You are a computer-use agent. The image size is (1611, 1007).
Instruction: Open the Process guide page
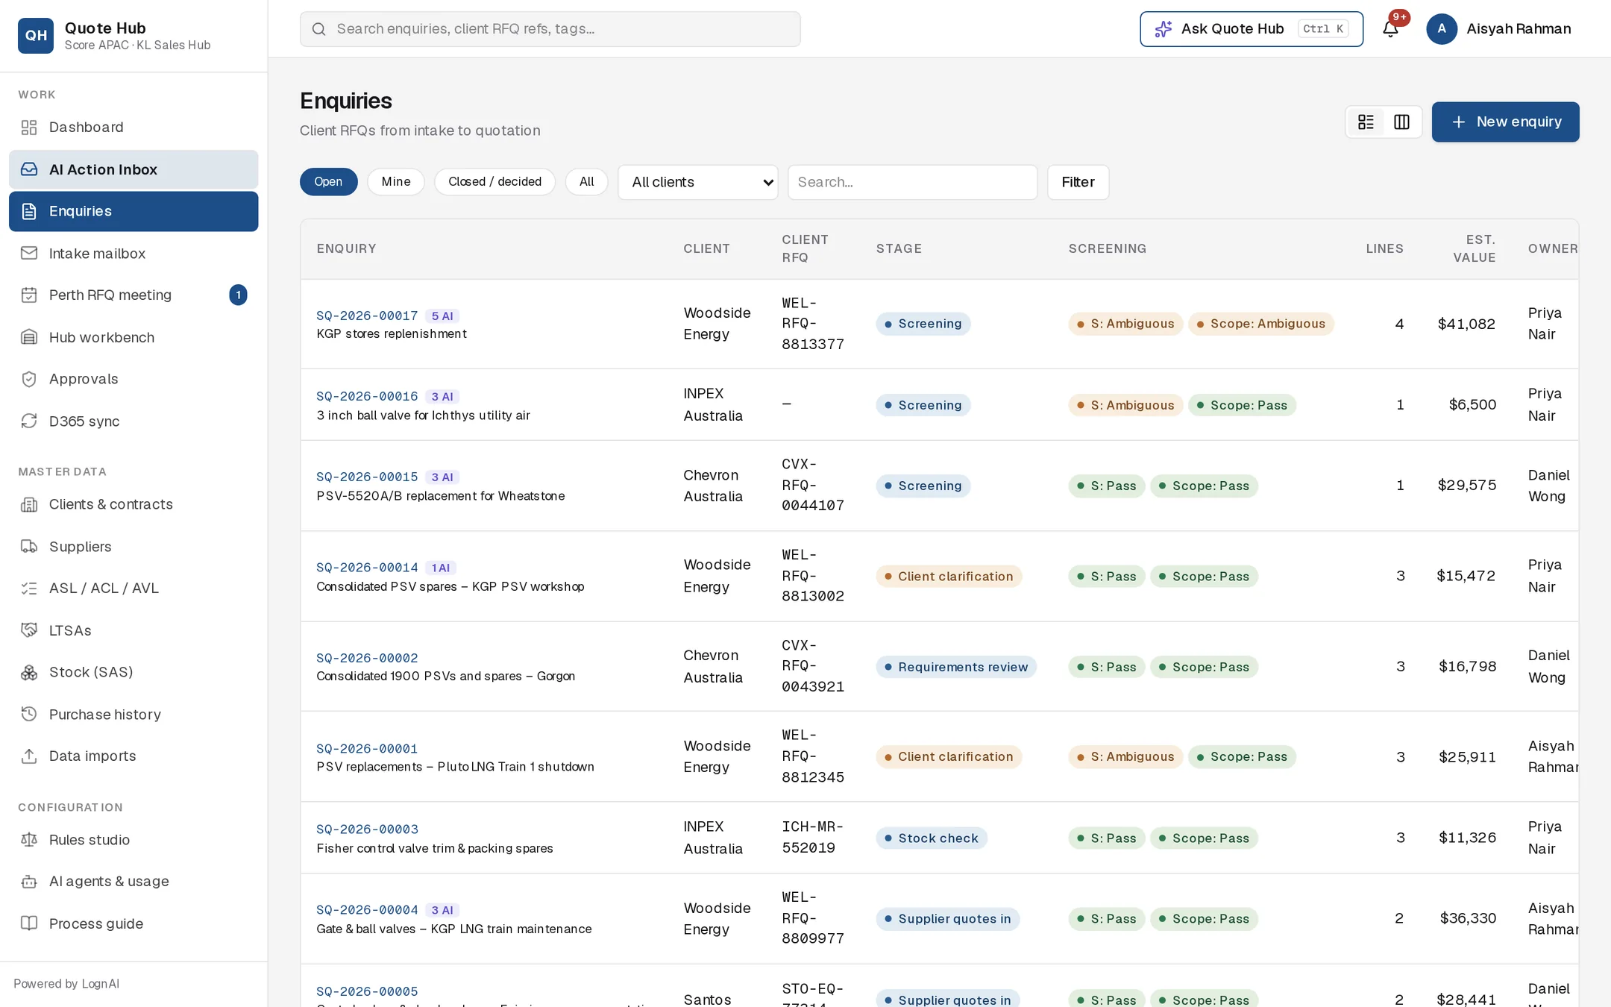click(x=134, y=923)
